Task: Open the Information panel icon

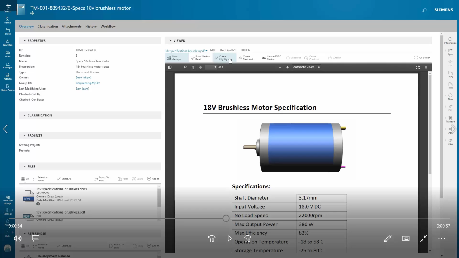Action: (x=450, y=40)
